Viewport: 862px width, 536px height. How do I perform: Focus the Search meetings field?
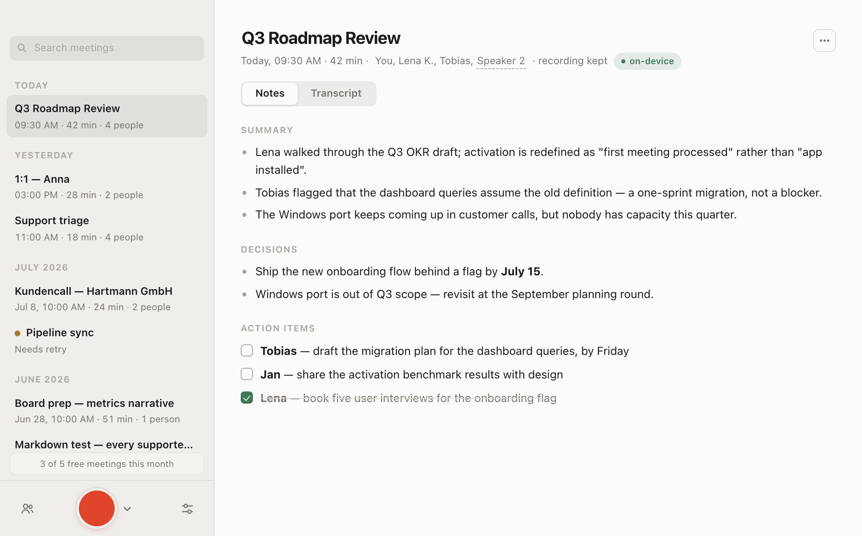coord(107,48)
